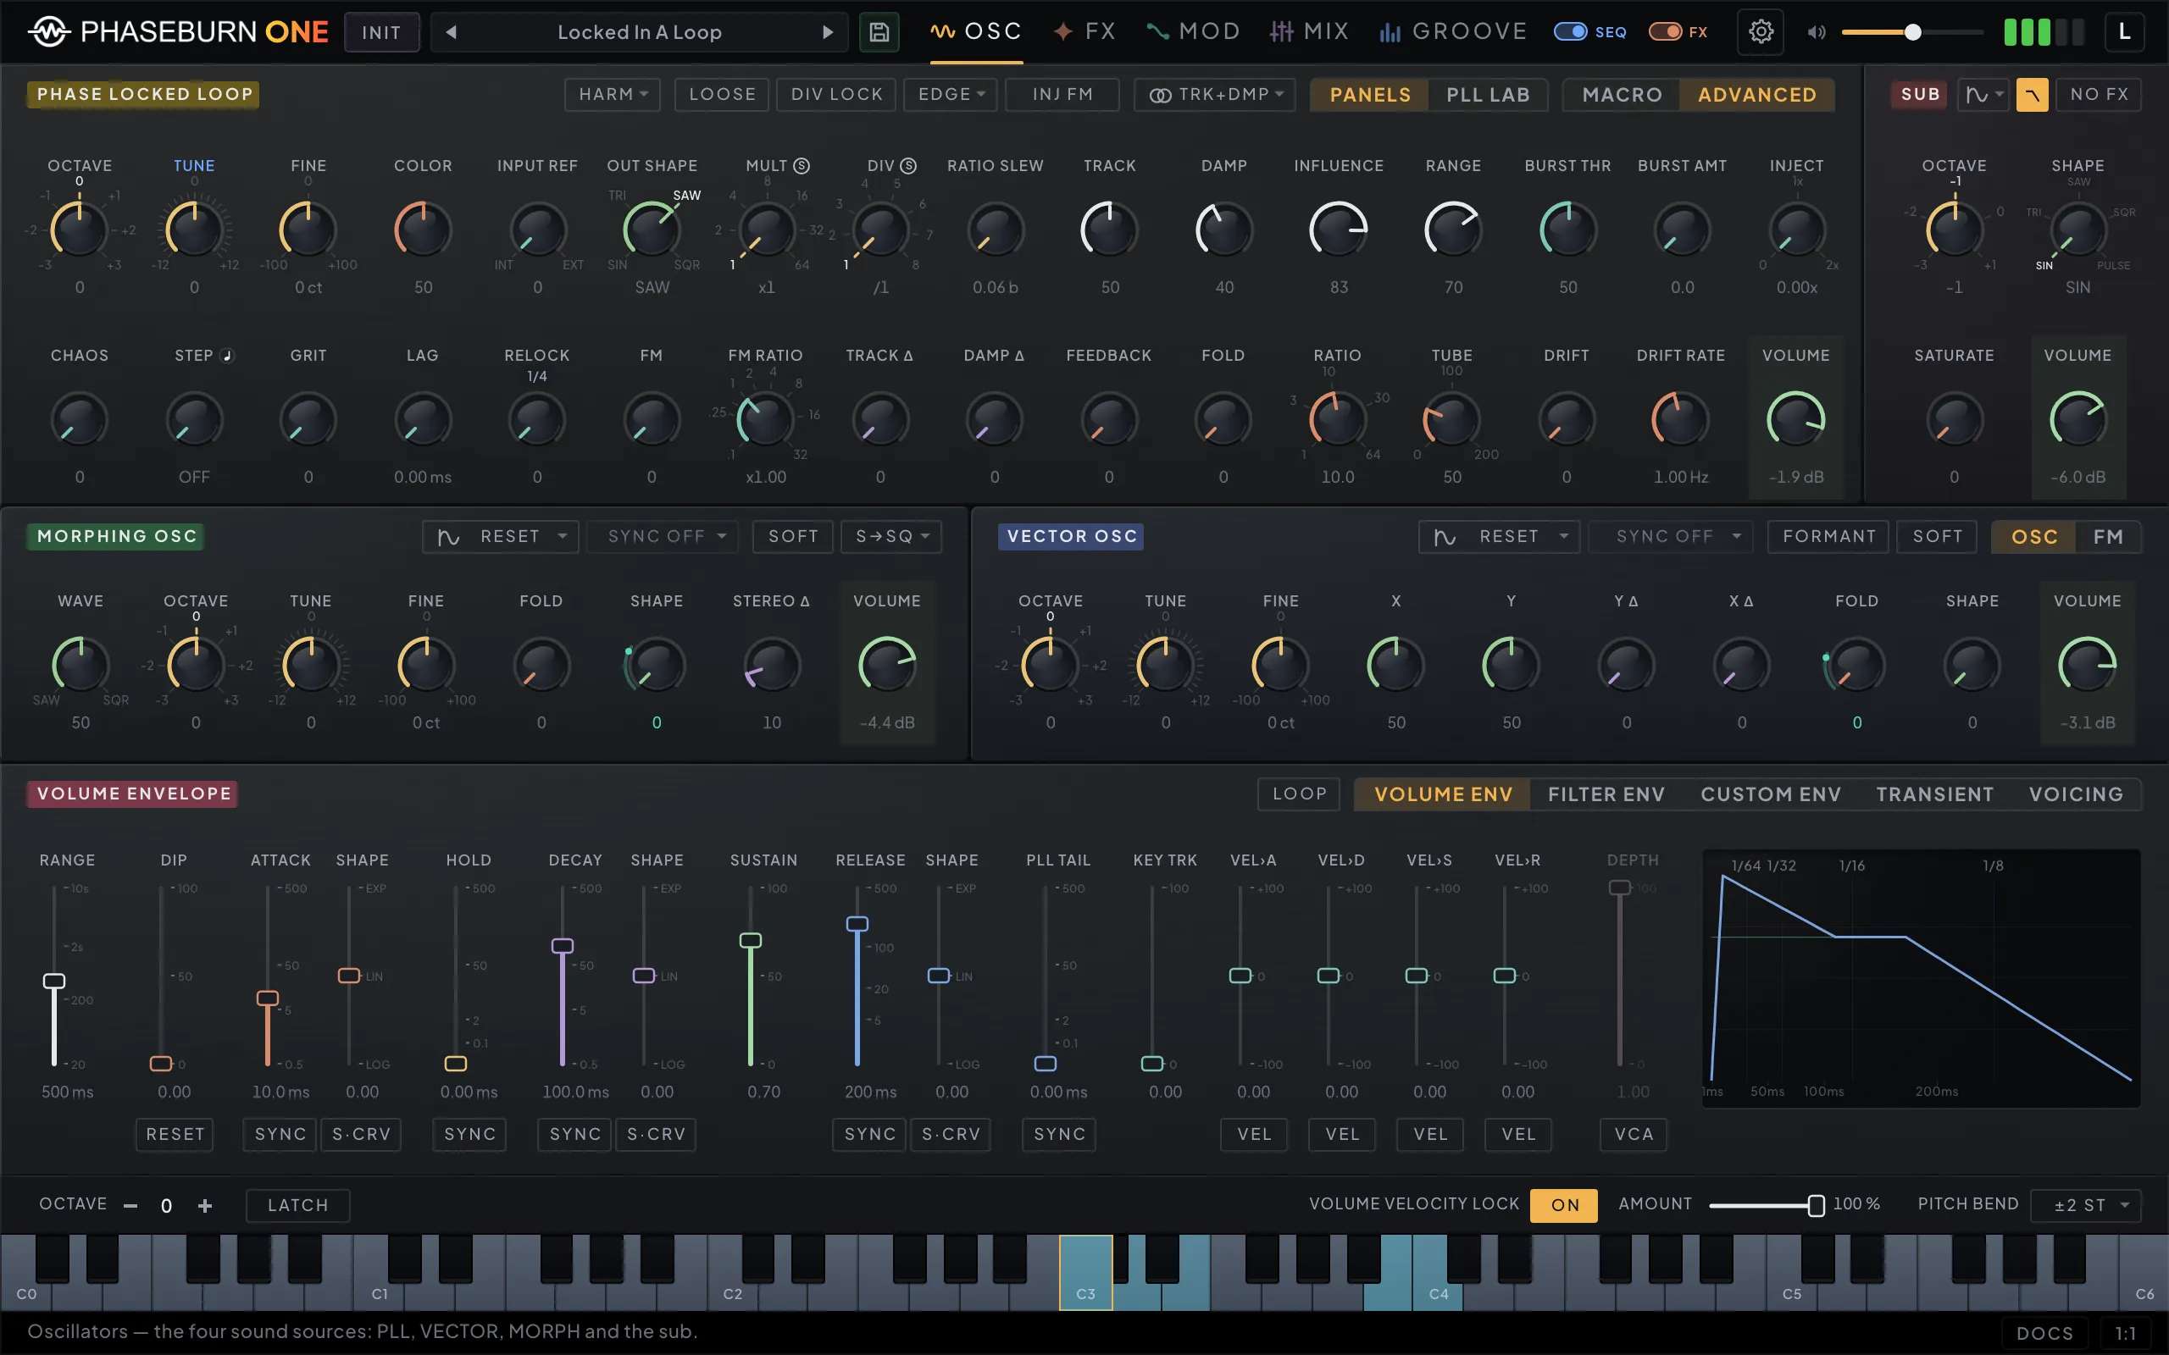Click the octave plus icon
This screenshot has height=1355, width=2169.
205,1205
